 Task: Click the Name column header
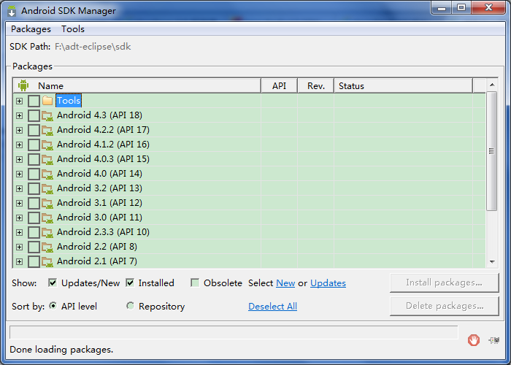pyautogui.click(x=137, y=85)
